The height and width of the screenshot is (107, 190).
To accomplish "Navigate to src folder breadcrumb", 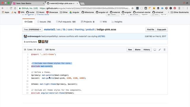I will coord(59,29).
